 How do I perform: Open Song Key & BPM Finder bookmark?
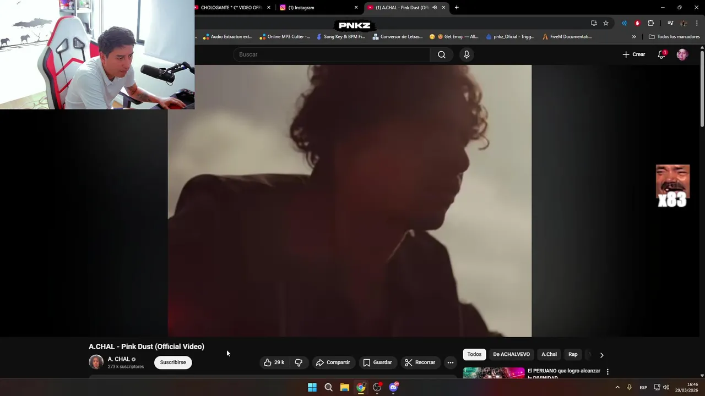pos(340,37)
